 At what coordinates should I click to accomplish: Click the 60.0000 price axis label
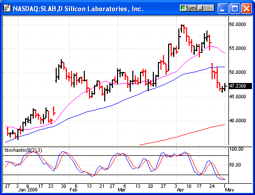click(238, 24)
